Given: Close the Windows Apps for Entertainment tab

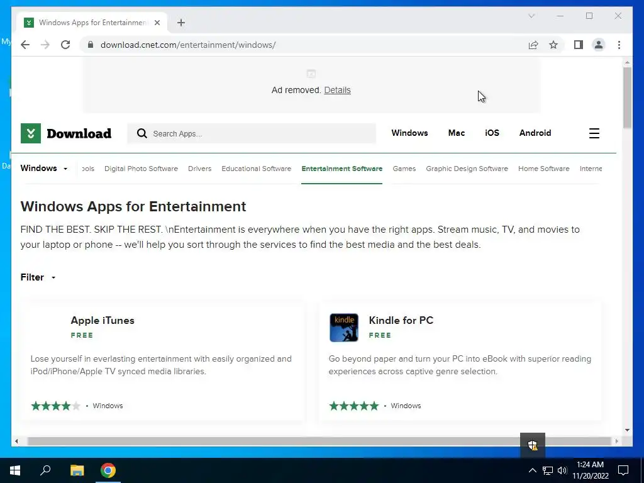Looking at the screenshot, I should (157, 23).
